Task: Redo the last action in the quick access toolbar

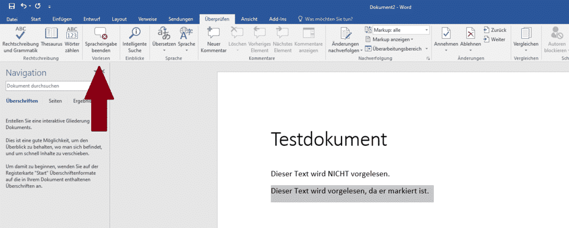Action: [x=37, y=6]
